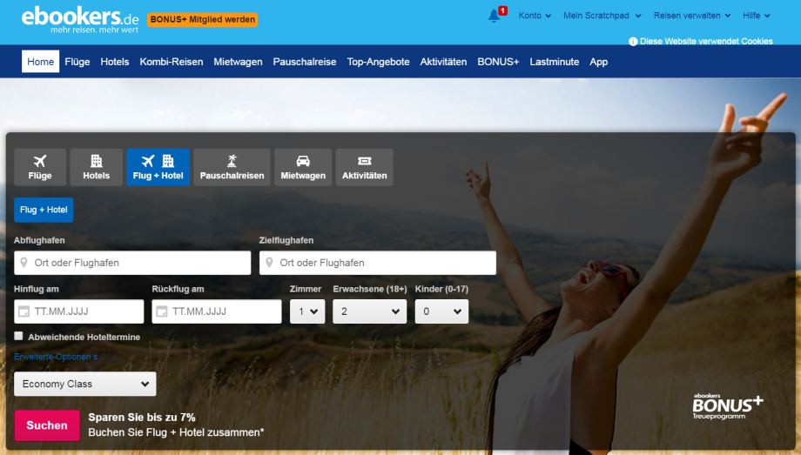Open the Economy Class dropdown
The width and height of the screenshot is (801, 455).
(84, 384)
